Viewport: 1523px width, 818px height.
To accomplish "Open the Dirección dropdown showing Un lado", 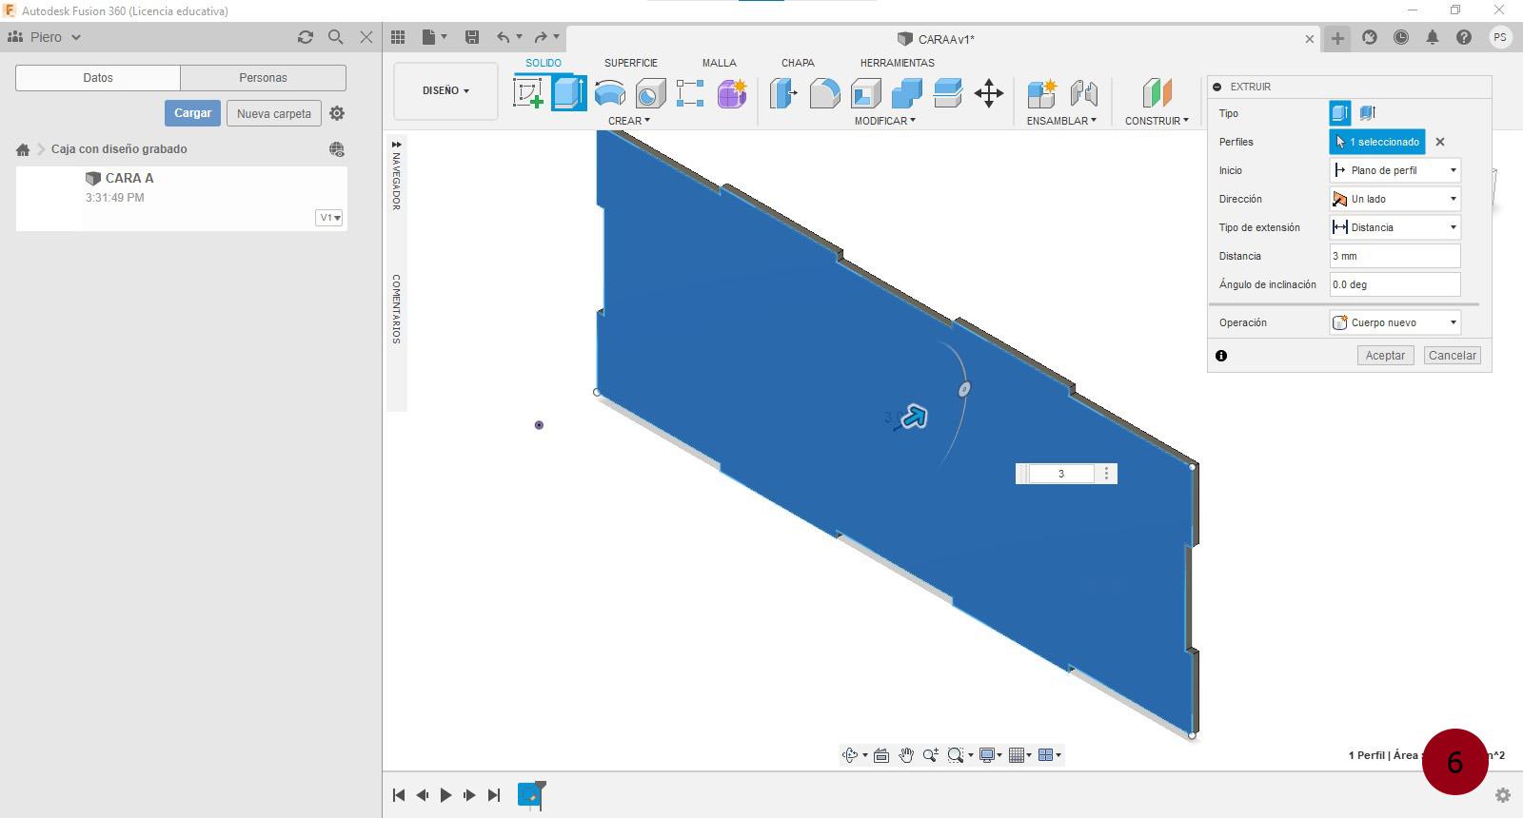I will (1394, 199).
